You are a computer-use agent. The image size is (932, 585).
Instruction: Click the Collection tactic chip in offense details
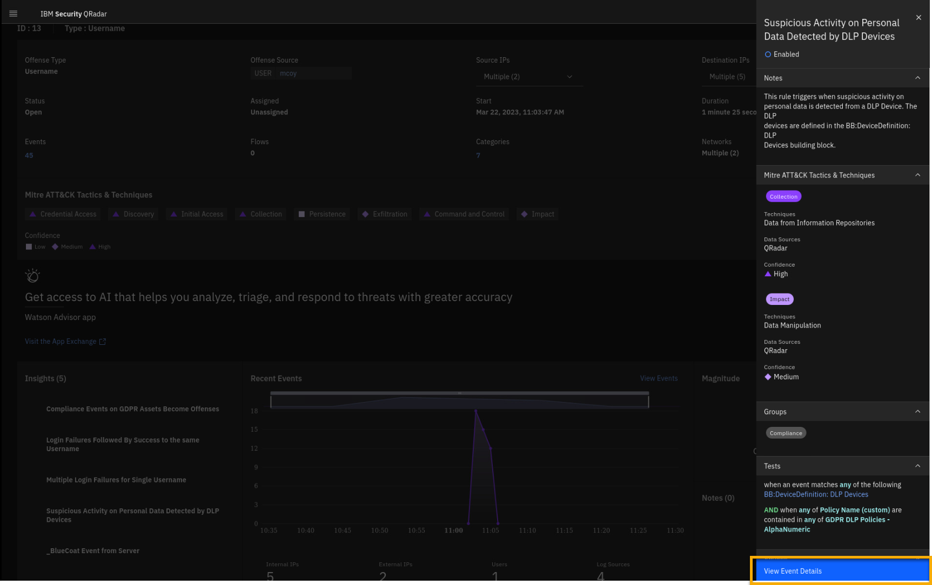point(261,214)
